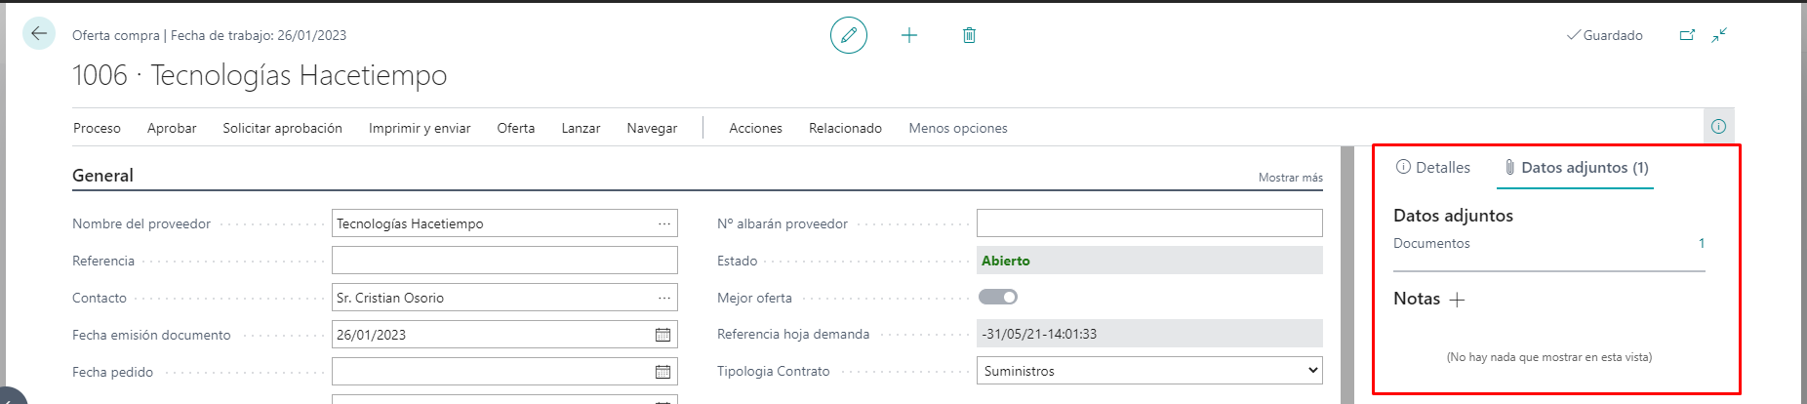Open the Relacionado menu
Screen dimensions: 1807x404
[x=845, y=128]
